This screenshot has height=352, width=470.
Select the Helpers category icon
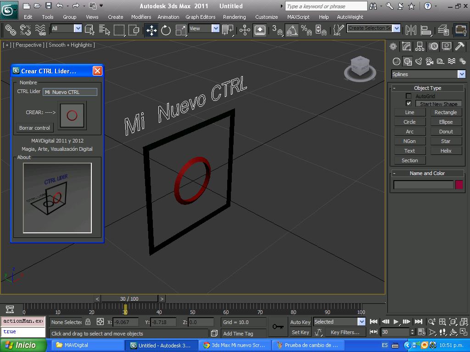coord(440,61)
